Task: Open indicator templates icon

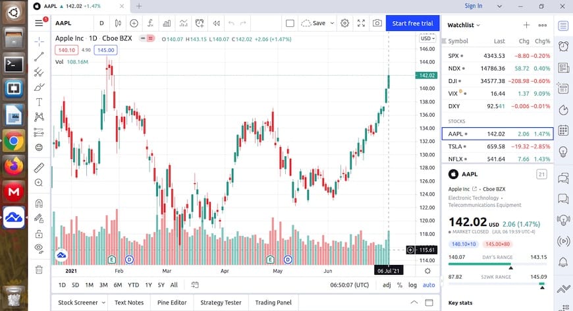Action: [x=183, y=23]
